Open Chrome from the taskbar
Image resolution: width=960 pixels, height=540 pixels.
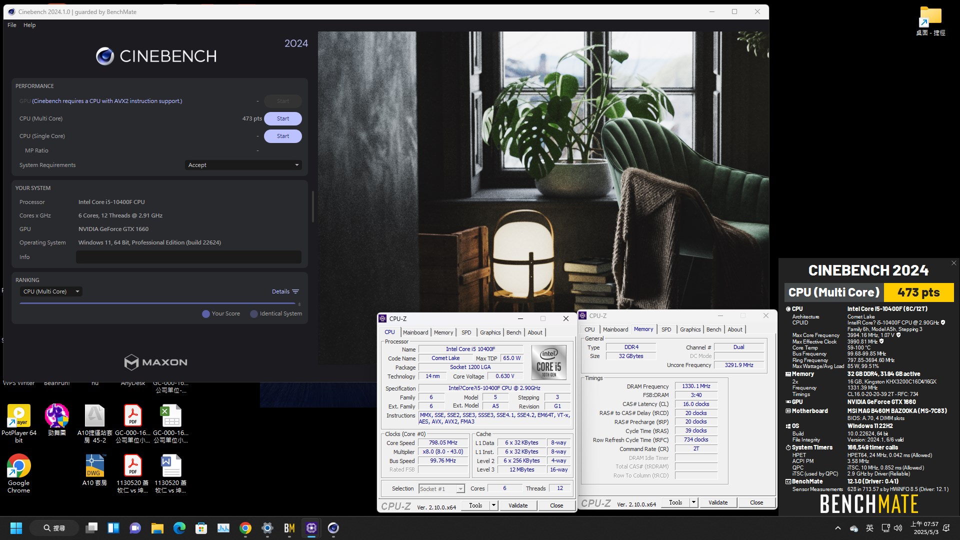coord(245,528)
